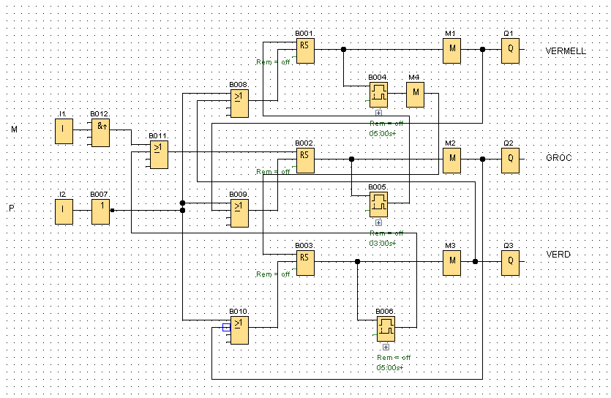The width and height of the screenshot is (611, 398).
Task: Select input block I1
Action: [x=64, y=132]
